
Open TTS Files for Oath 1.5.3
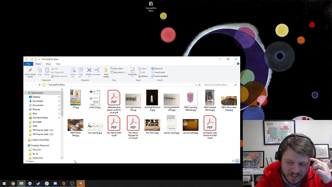point(43,134)
